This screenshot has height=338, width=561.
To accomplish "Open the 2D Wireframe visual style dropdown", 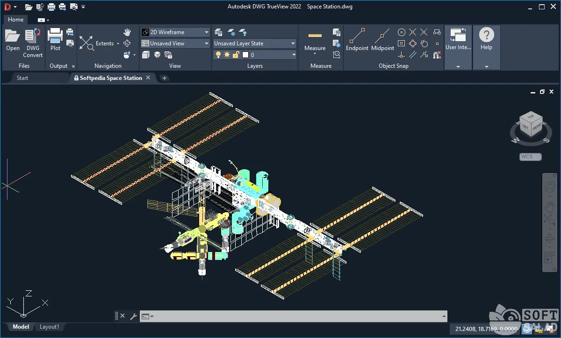I will [x=175, y=32].
